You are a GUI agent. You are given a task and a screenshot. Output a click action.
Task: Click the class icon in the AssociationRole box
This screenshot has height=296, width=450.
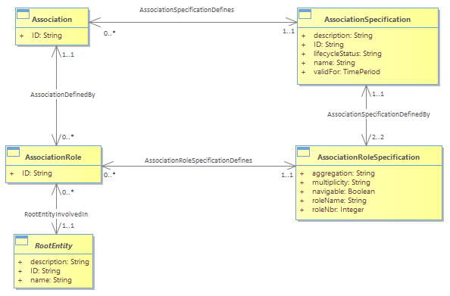tap(13, 151)
